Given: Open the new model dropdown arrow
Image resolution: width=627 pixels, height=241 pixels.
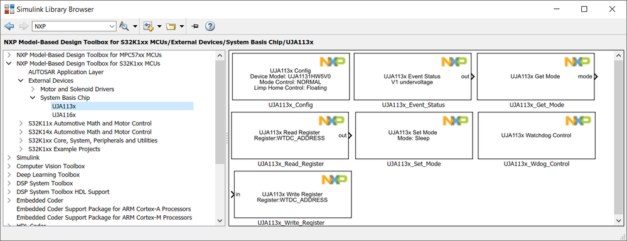Looking at the screenshot, I should (159, 27).
